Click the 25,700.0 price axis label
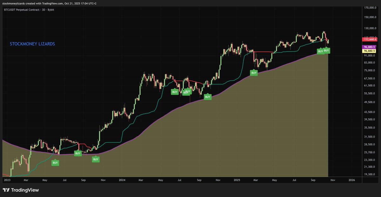381x197 pixels. pos(370,152)
